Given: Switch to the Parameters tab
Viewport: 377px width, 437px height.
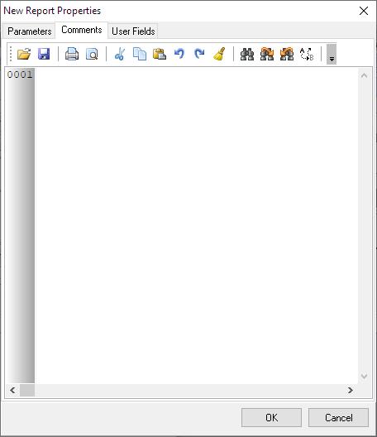Looking at the screenshot, I should tap(30, 31).
